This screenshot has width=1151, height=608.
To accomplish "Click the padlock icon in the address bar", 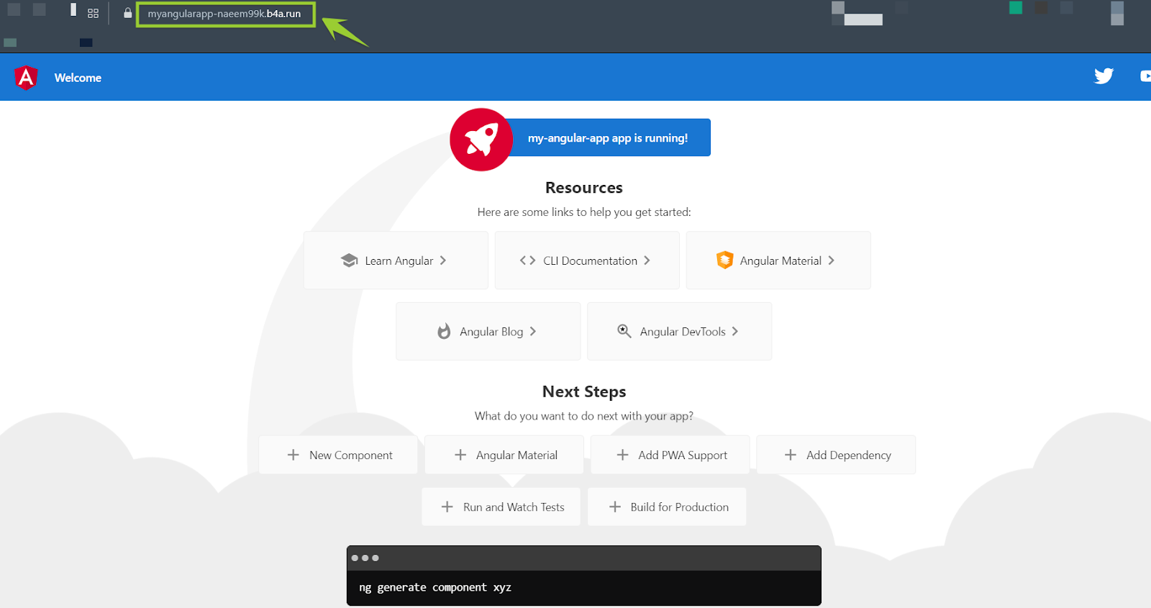I will coord(127,13).
